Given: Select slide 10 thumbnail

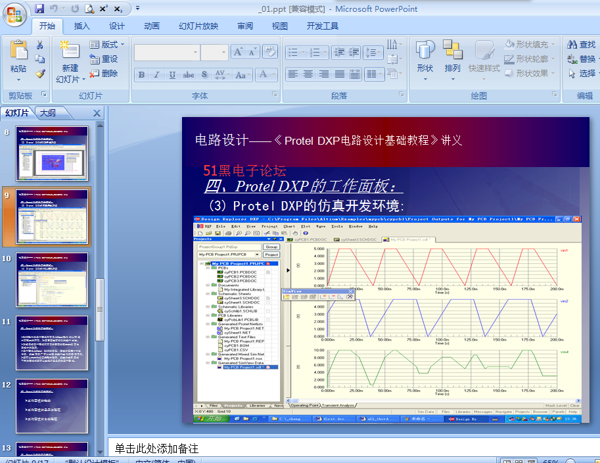Looking at the screenshot, I should 52,280.
